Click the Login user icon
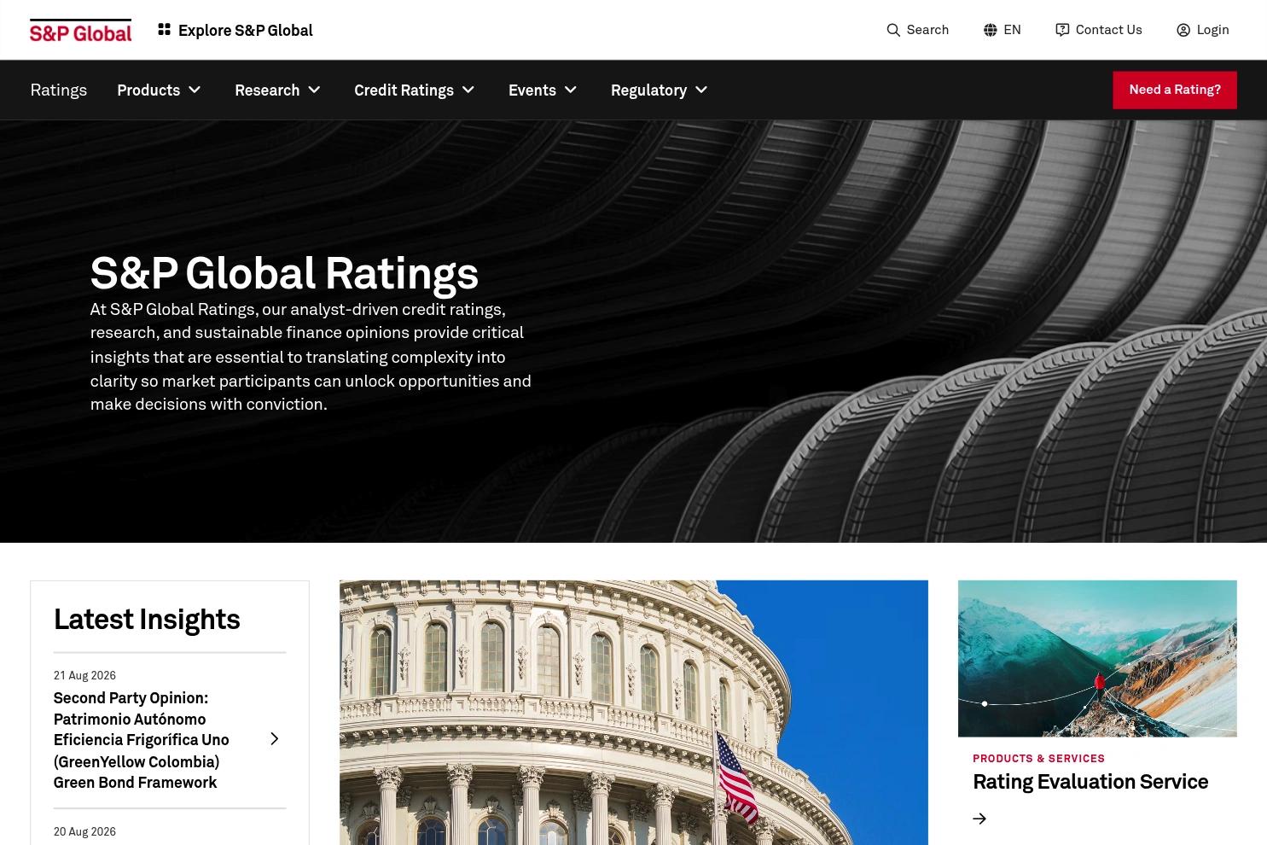Viewport: 1267px width, 845px height. 1183,30
